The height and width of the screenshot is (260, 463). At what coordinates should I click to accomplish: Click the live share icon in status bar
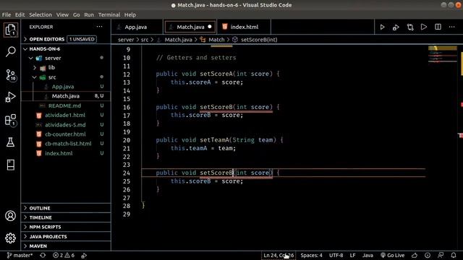click(x=84, y=255)
